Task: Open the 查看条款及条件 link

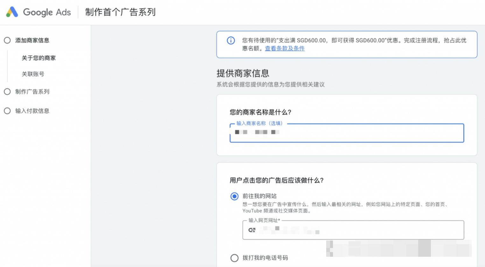Action: click(285, 48)
